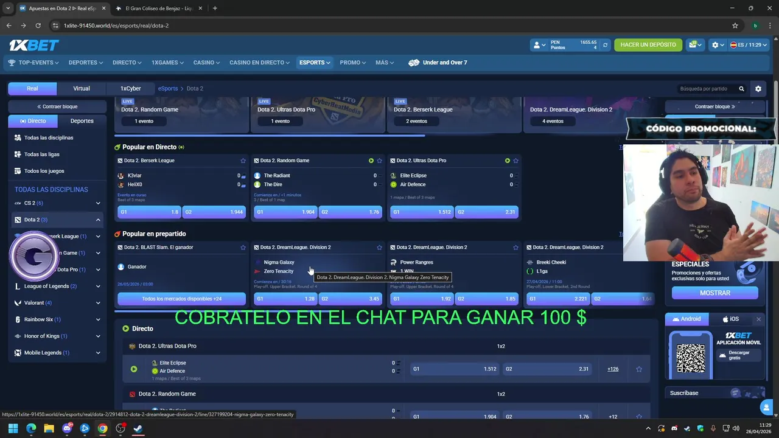Favorite the Power Rangers DreamLeague card
The image size is (779, 438).
[x=515, y=248]
